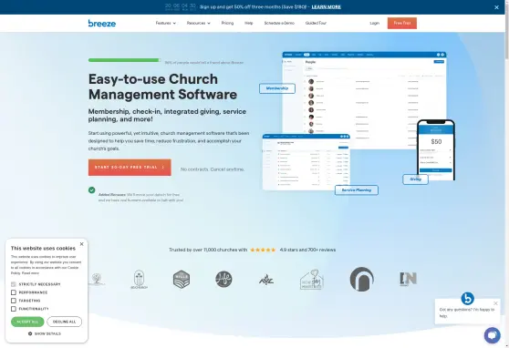
Task: Click the house with heart logo
Action: [311, 280]
